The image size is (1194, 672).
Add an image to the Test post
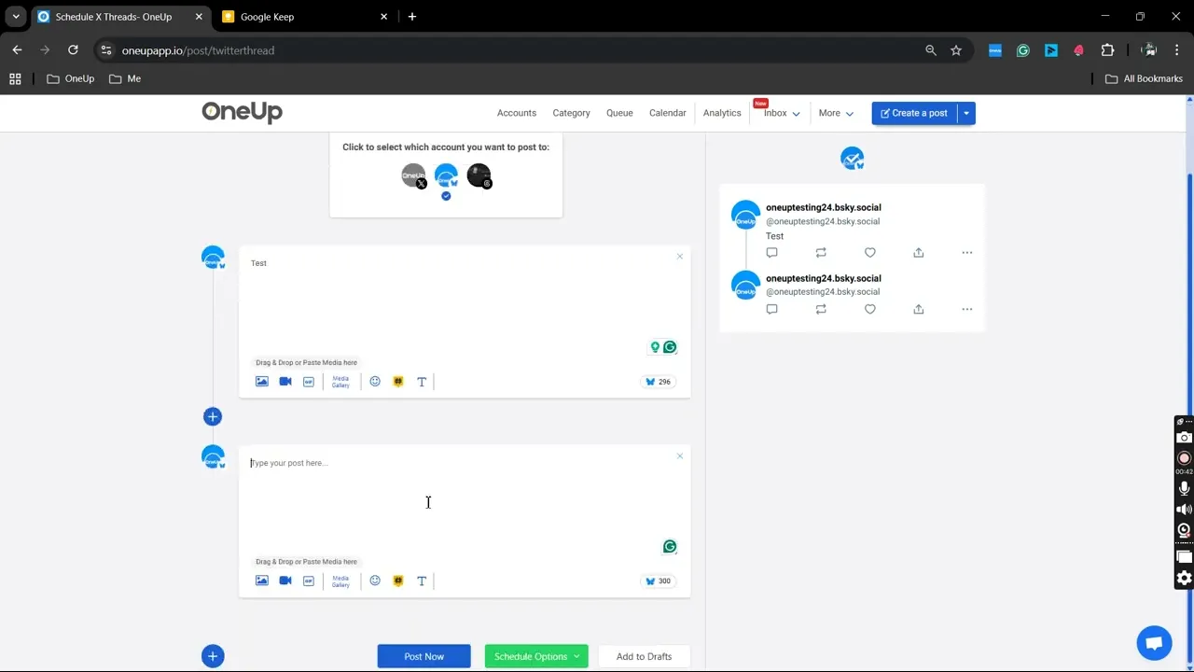pos(262,382)
